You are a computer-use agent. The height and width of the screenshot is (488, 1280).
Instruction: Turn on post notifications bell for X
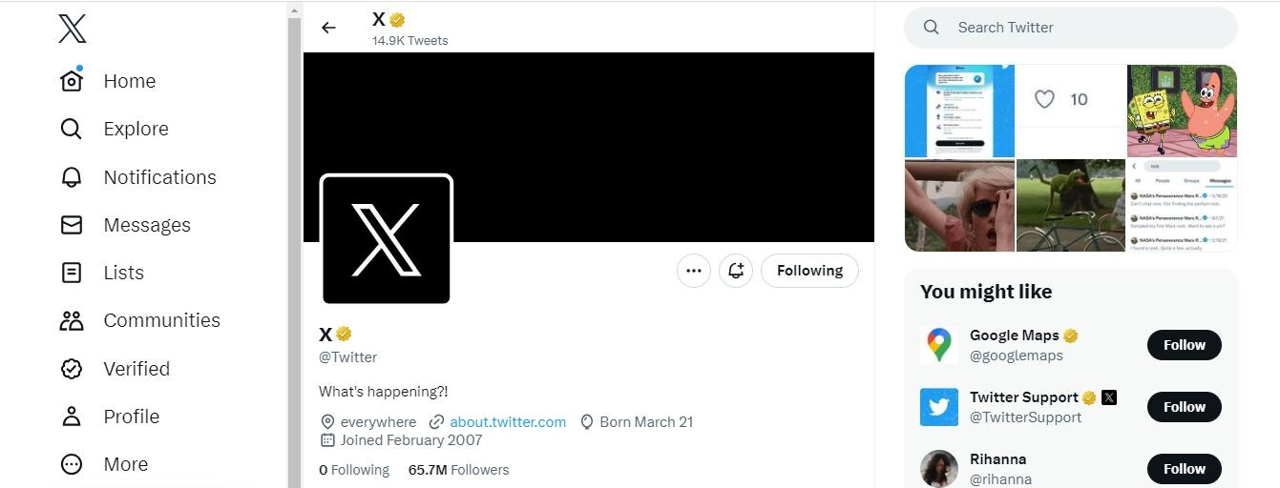pos(736,271)
